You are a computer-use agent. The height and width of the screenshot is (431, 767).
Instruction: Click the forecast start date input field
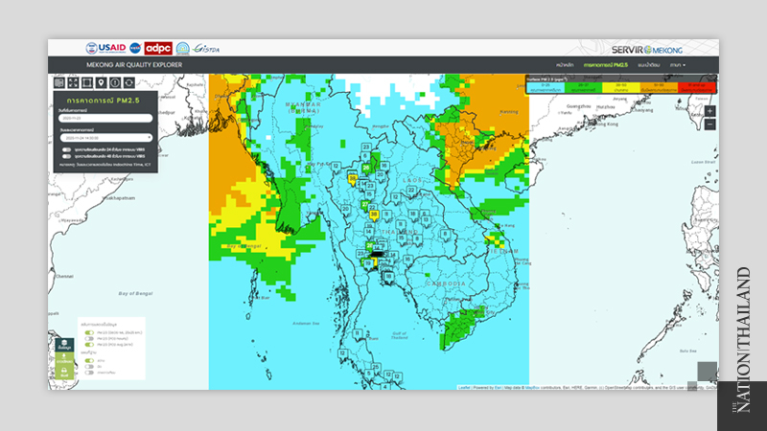tap(105, 118)
